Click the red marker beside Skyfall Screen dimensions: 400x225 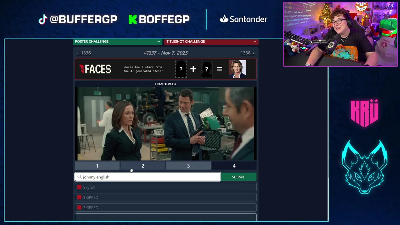point(79,187)
